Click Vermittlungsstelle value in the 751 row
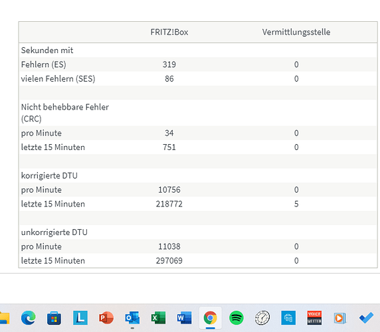Image resolution: width=380 pixels, height=332 pixels. [x=296, y=147]
